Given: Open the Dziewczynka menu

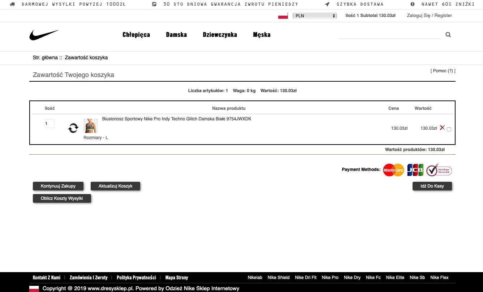Looking at the screenshot, I should point(220,35).
